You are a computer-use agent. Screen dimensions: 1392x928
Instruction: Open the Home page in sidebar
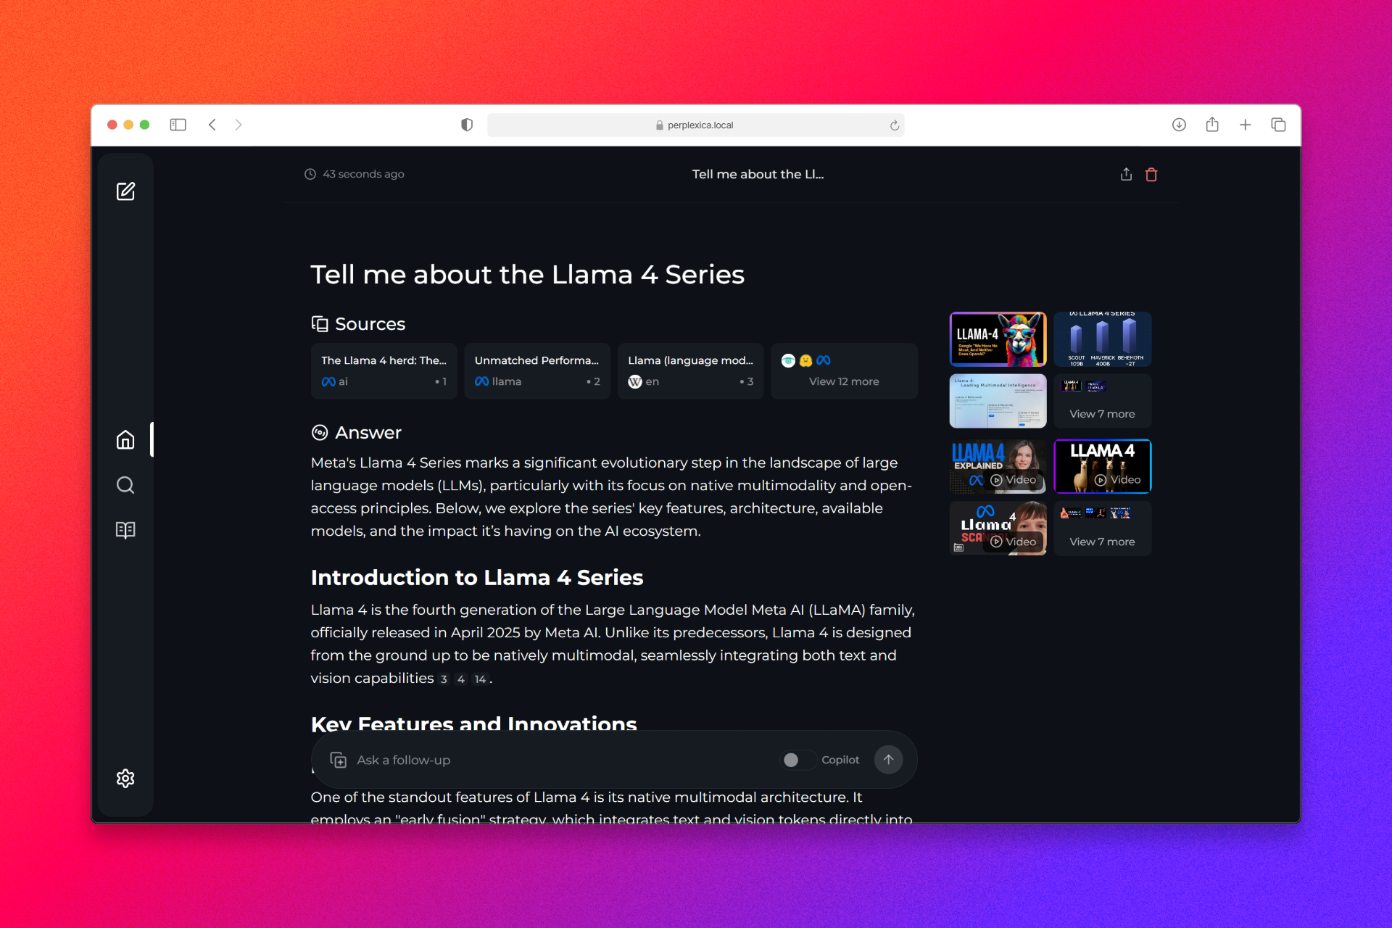pos(125,440)
